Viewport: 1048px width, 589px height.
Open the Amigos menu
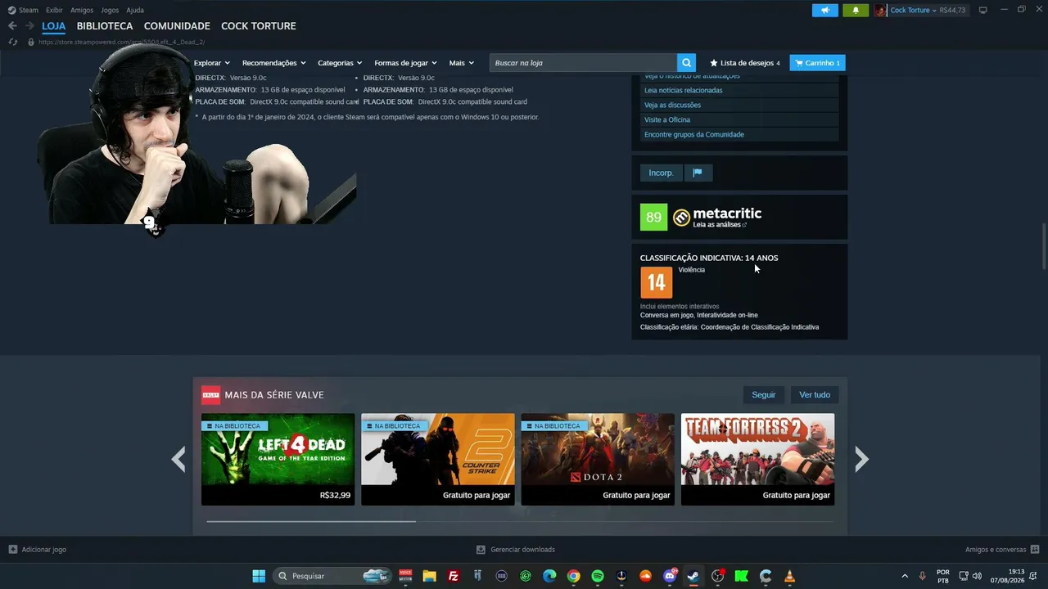[x=82, y=10]
